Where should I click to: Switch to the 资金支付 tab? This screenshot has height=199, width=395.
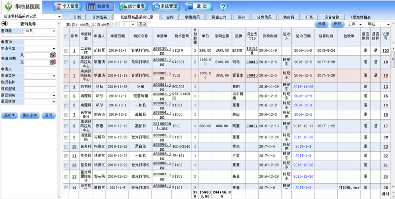click(x=219, y=17)
